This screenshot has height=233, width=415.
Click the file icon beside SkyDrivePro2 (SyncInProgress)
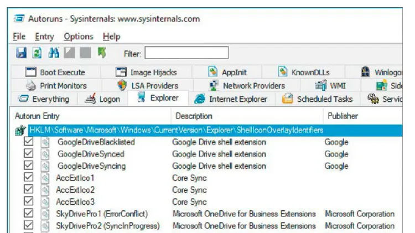tap(45, 226)
